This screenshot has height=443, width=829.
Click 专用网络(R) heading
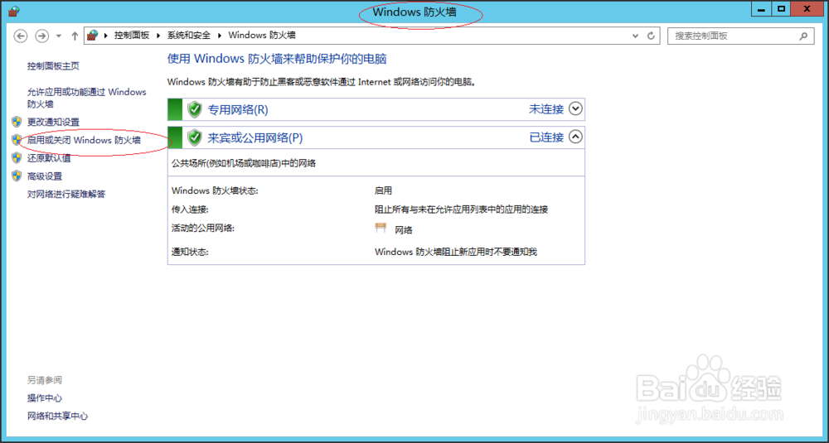[238, 110]
